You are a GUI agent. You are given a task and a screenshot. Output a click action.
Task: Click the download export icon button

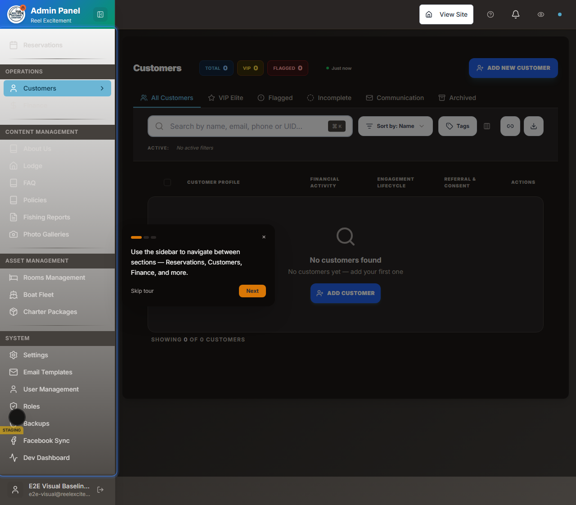point(534,126)
